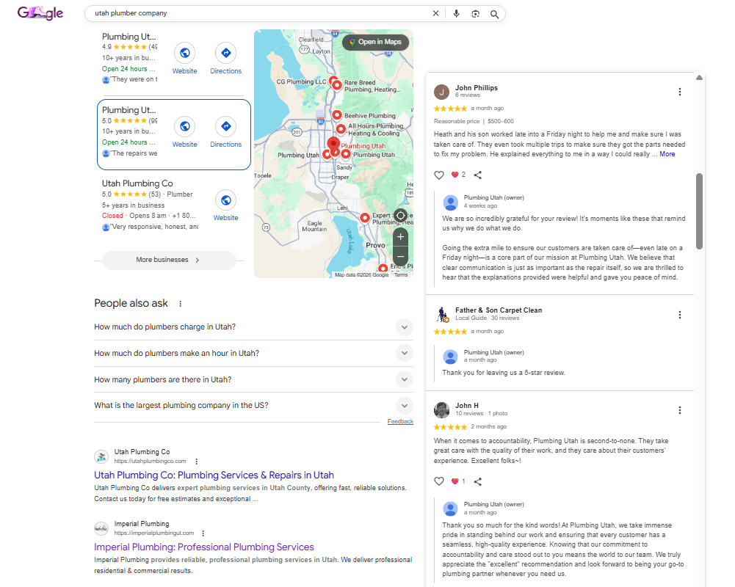The height and width of the screenshot is (587, 735).
Task: Click the my-location icon on the map
Action: coord(399,215)
